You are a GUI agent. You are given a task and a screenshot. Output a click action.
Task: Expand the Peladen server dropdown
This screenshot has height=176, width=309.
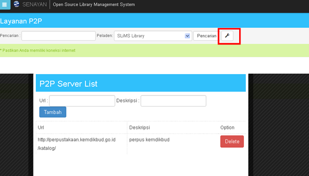[153, 36]
